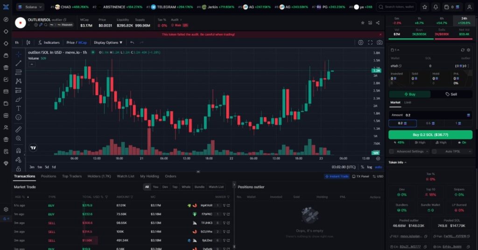
Task: Switch to the Positions tab
Action: [x=49, y=176]
